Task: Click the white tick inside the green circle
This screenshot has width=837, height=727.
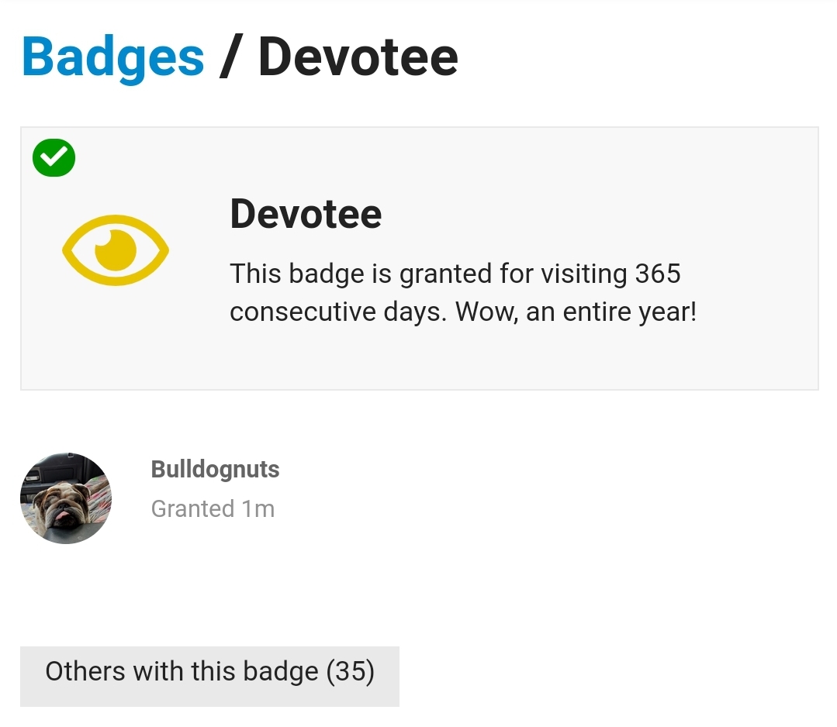Action: pyautogui.click(x=54, y=157)
